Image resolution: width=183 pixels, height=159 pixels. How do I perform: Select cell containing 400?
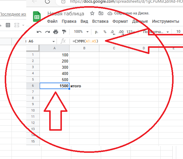(x=55, y=73)
